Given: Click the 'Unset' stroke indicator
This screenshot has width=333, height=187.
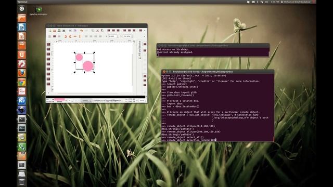Looking at the screenshot, I should (x=59, y=102).
